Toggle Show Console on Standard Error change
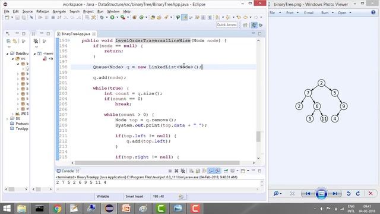 (218, 171)
